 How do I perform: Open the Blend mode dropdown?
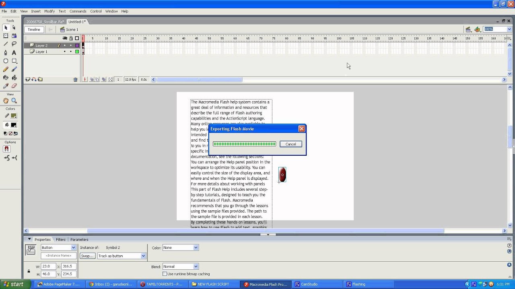click(x=180, y=267)
